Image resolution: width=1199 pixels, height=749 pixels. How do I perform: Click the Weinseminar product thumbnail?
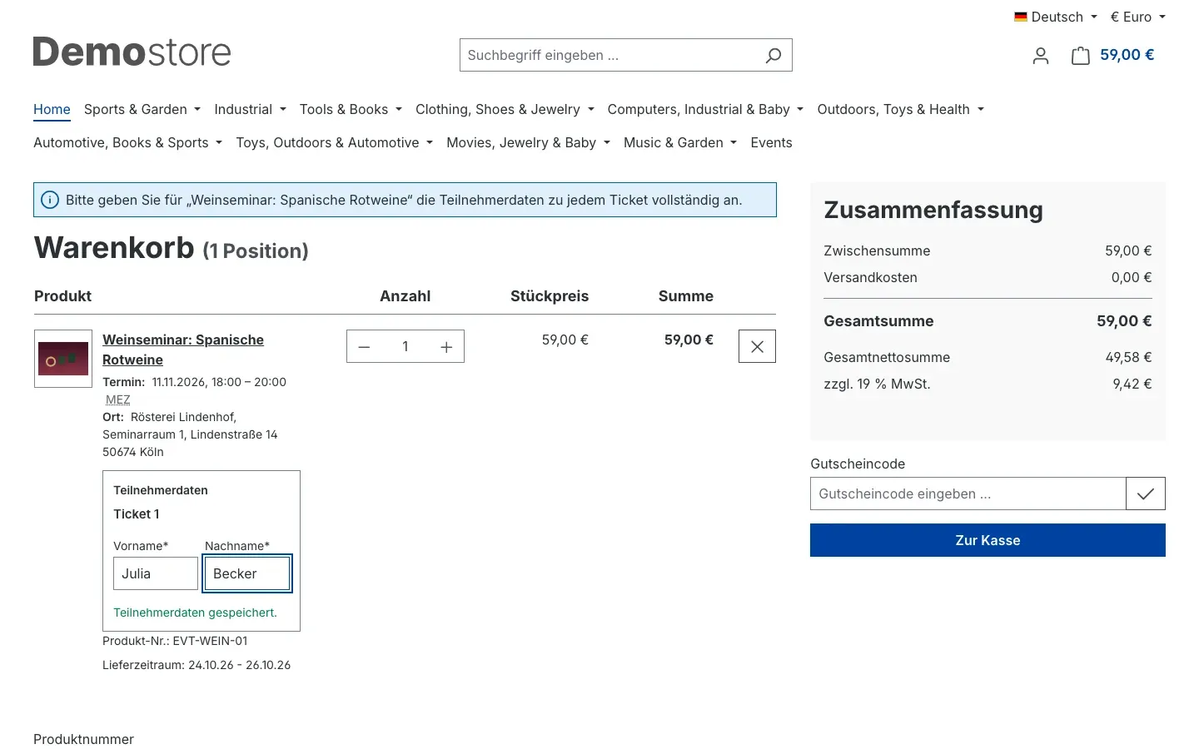coord(63,359)
